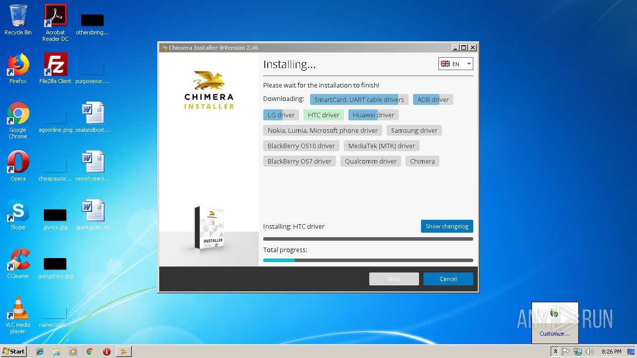Select glyrics.jpg image file
This screenshot has height=358, width=637.
[55, 219]
